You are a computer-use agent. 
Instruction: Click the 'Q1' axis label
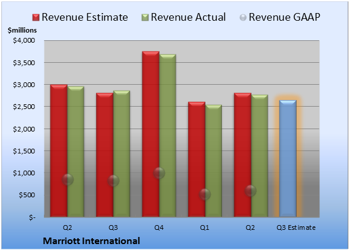tap(205, 227)
